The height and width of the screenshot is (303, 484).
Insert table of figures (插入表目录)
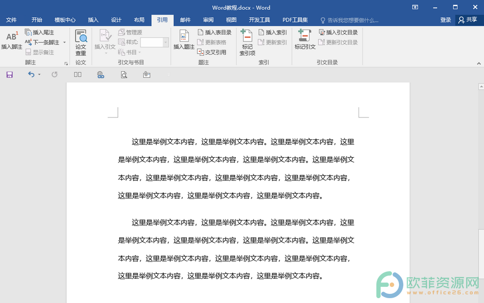coord(214,32)
